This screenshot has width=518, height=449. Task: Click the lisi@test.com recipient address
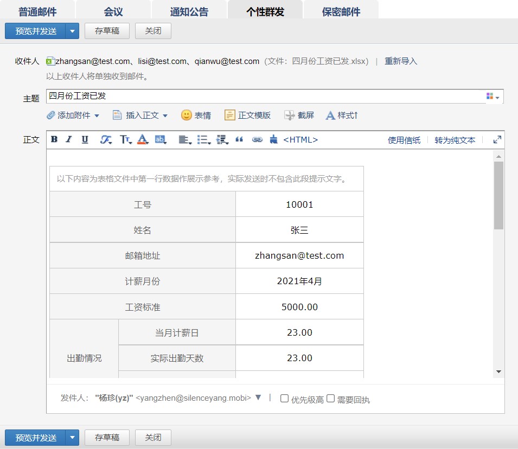[x=162, y=61]
